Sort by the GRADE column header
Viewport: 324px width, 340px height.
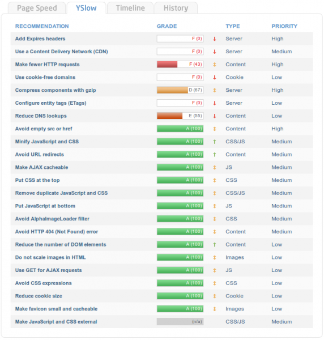tap(167, 26)
